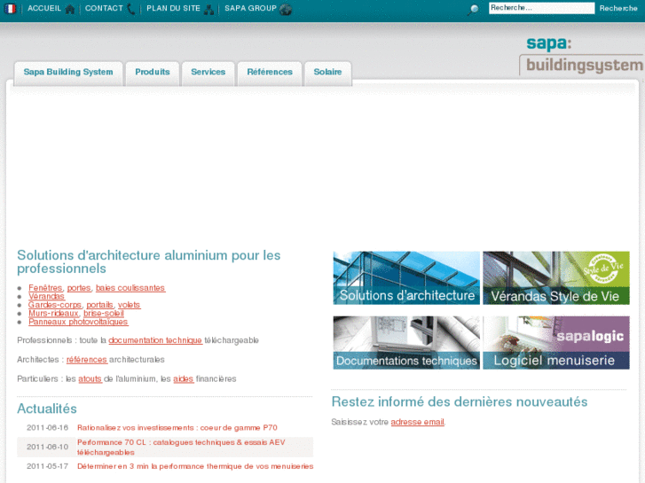Screen dimensions: 645x483
Task: Open the Sapa Building System logo
Action: pos(582,56)
